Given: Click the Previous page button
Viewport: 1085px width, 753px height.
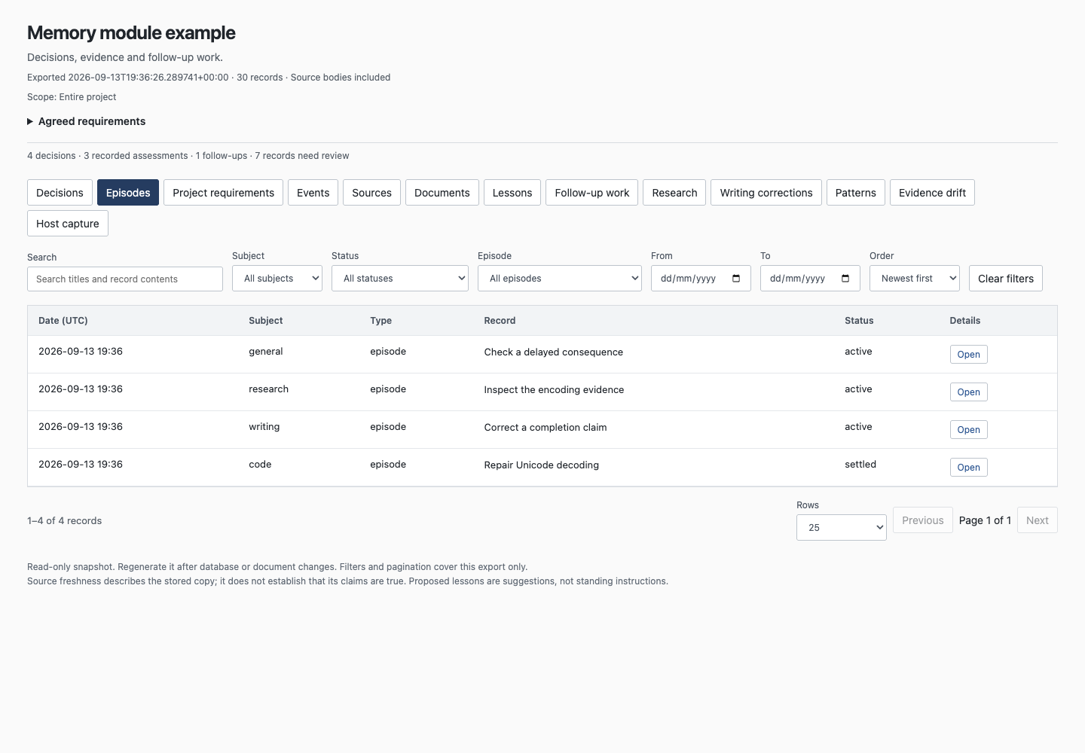Looking at the screenshot, I should (x=923, y=520).
